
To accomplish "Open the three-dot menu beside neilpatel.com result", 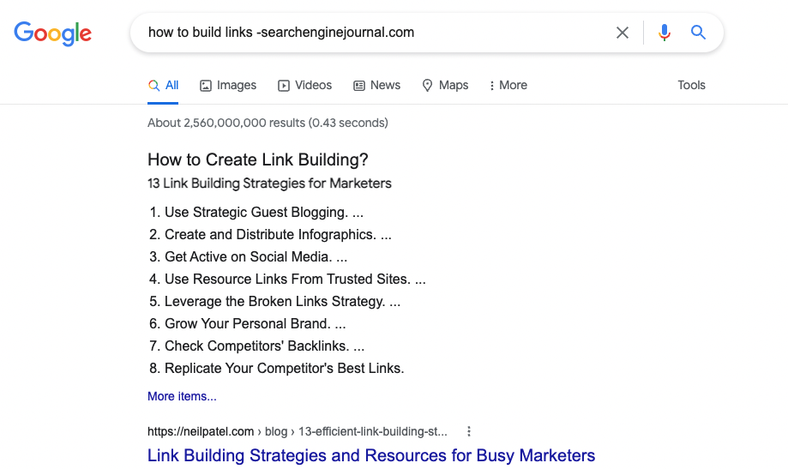I will point(468,431).
